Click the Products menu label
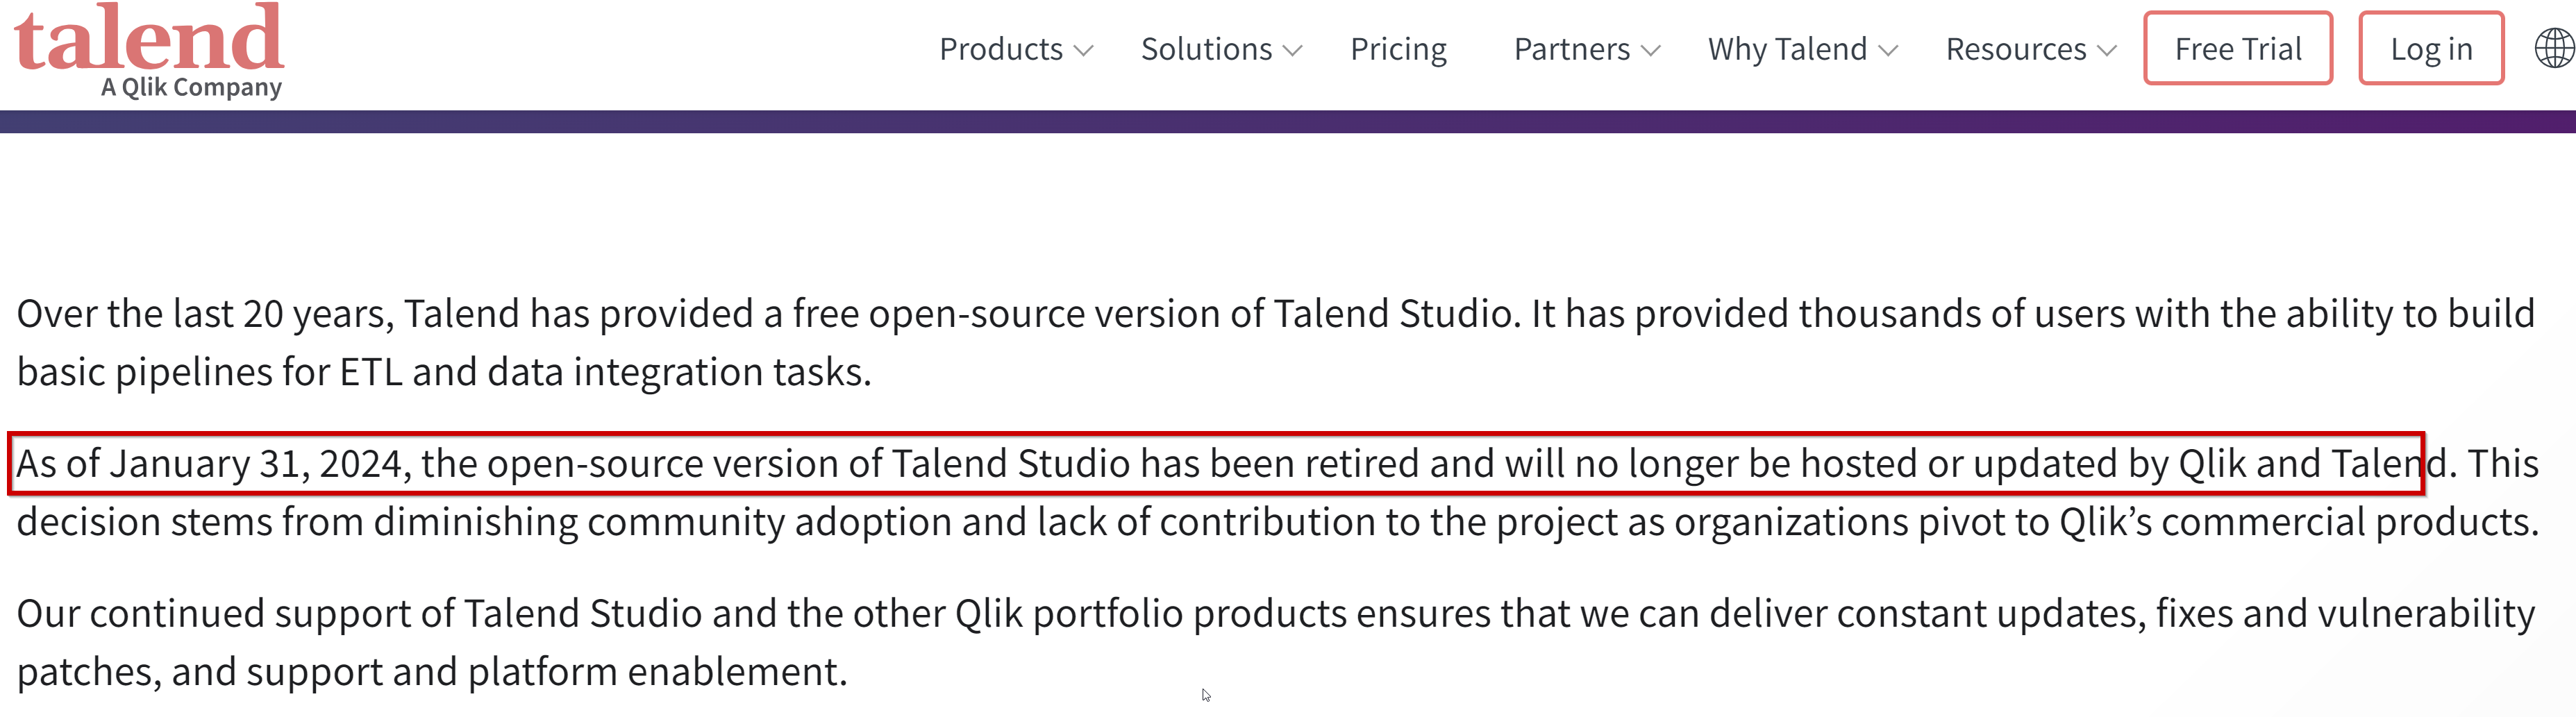This screenshot has width=2576, height=717. coord(1001,49)
